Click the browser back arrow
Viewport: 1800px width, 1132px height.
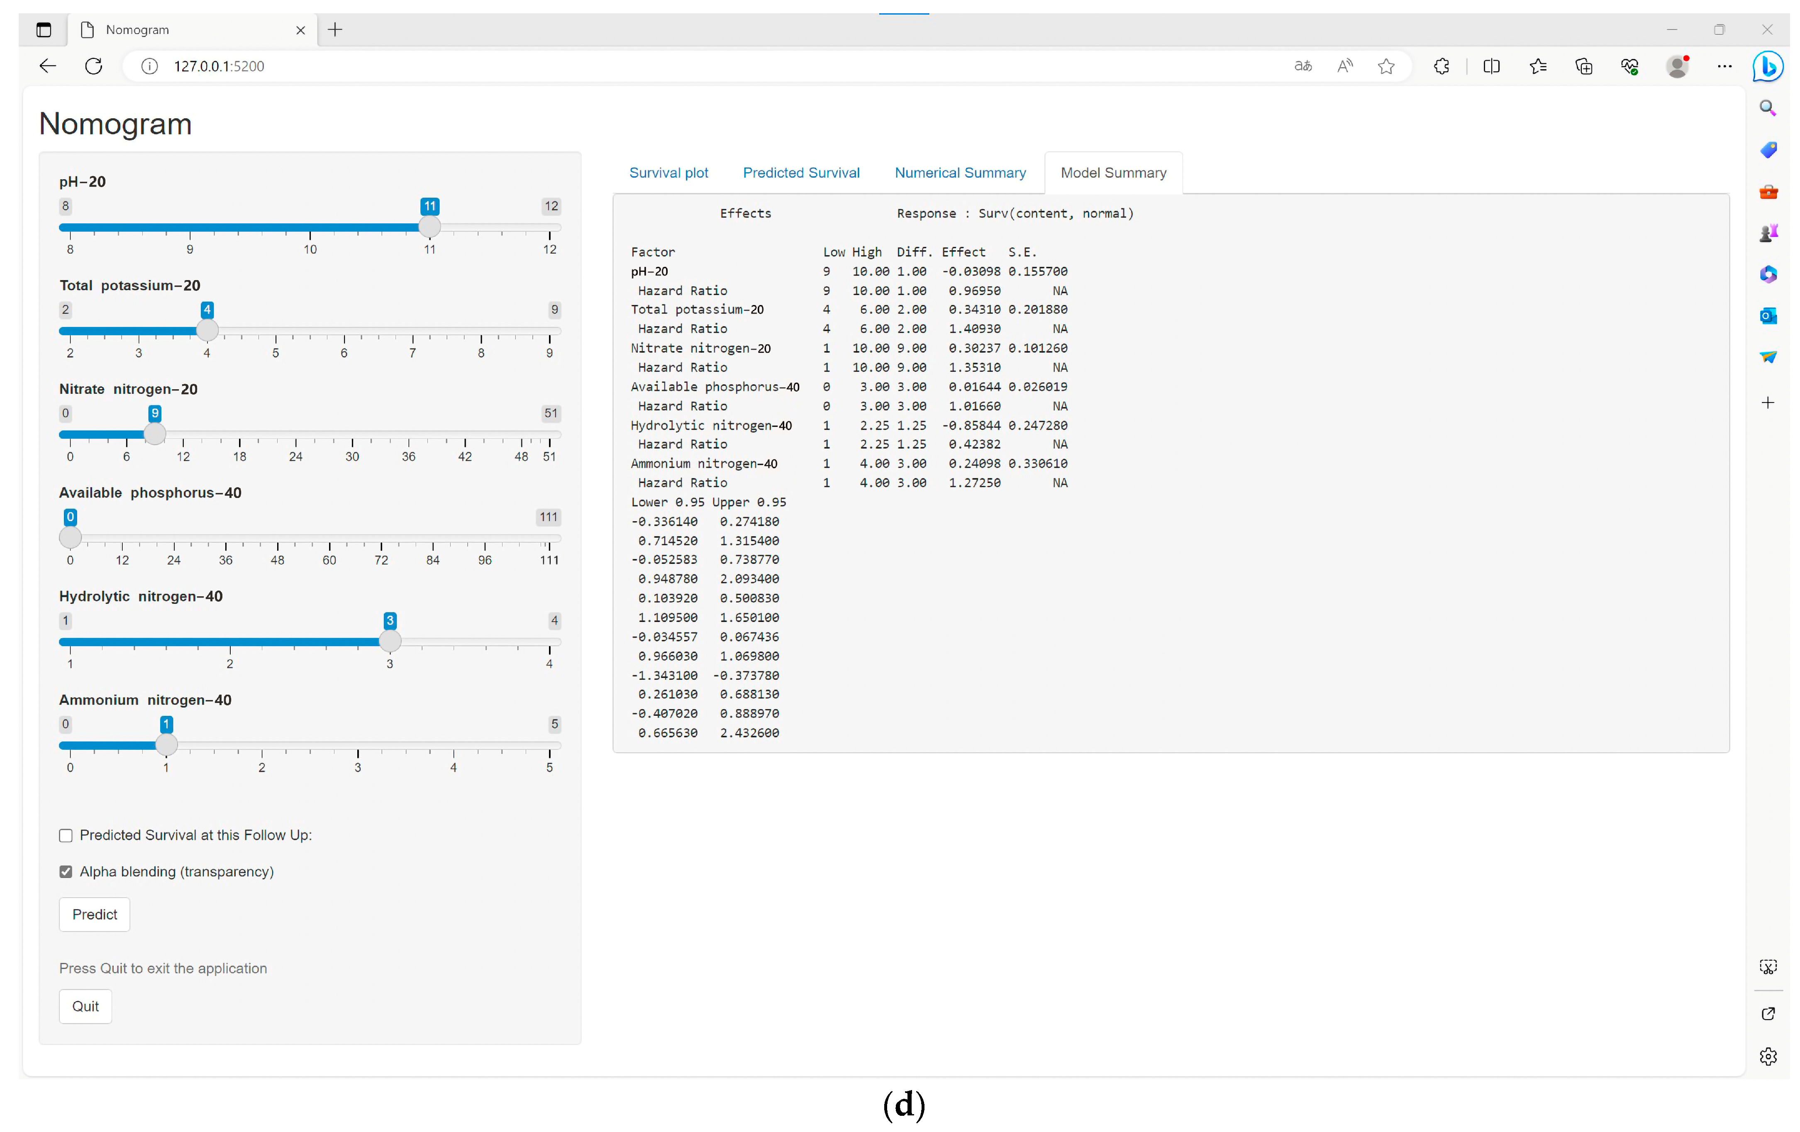pos(48,66)
